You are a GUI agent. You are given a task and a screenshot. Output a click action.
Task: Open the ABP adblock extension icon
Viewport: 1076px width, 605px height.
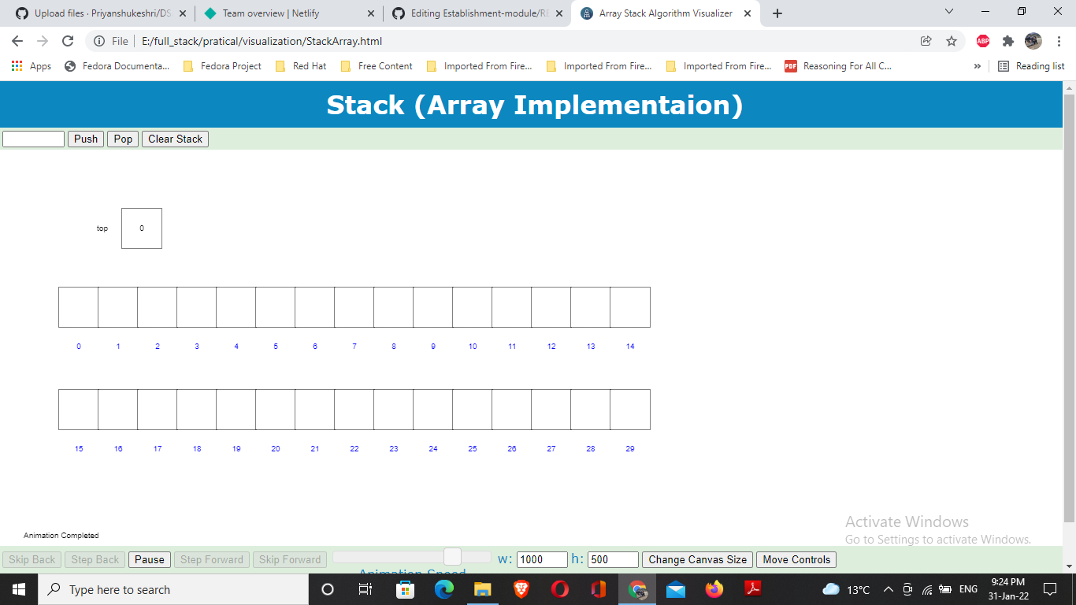click(983, 41)
